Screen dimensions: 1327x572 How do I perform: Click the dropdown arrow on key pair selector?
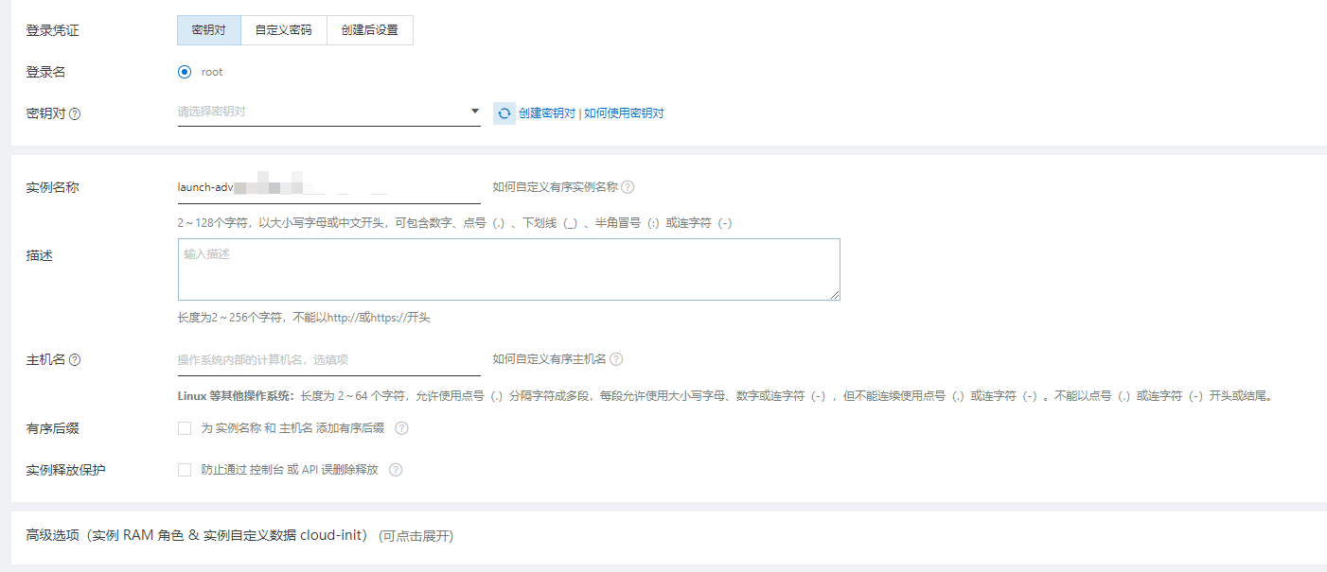pyautogui.click(x=474, y=111)
